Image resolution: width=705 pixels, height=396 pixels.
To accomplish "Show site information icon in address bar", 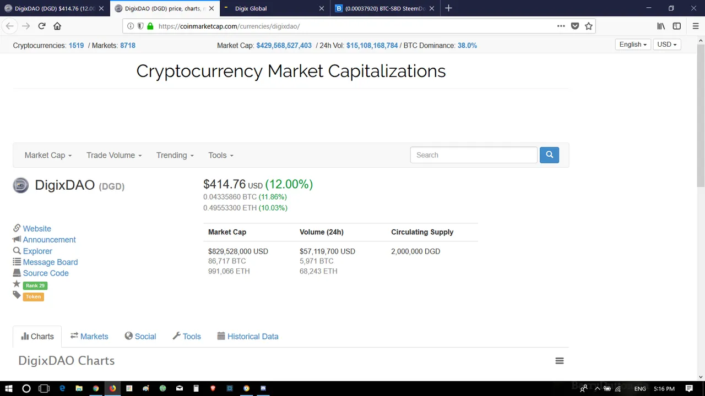I will point(131,26).
